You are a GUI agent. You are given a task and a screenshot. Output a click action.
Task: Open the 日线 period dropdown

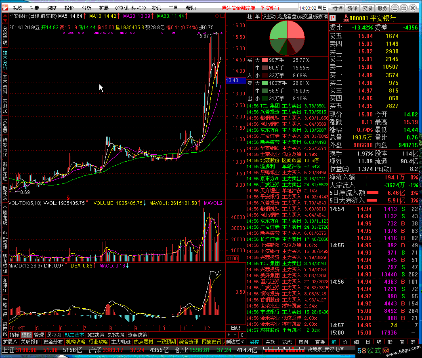tap(235, 328)
